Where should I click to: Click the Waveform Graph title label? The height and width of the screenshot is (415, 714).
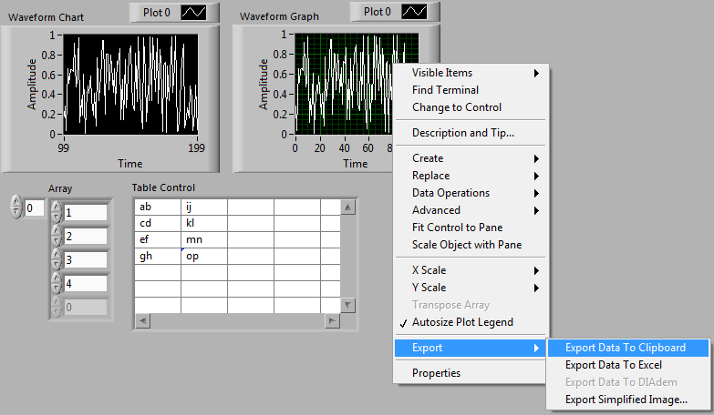pos(279,16)
